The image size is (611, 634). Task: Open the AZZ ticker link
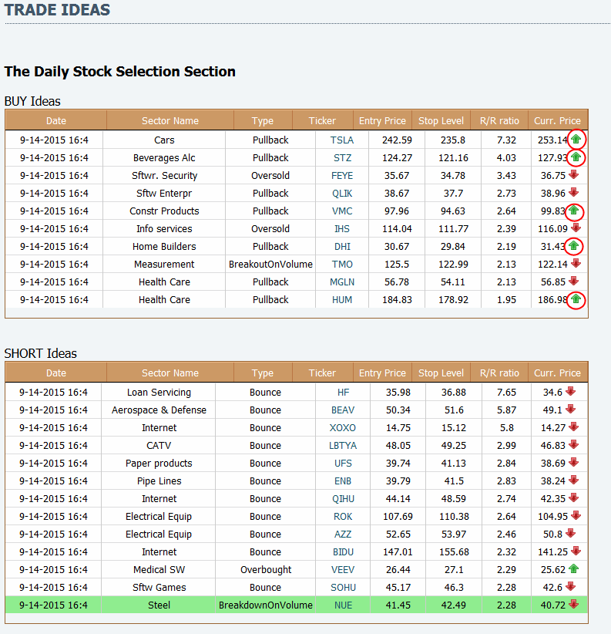(x=343, y=535)
